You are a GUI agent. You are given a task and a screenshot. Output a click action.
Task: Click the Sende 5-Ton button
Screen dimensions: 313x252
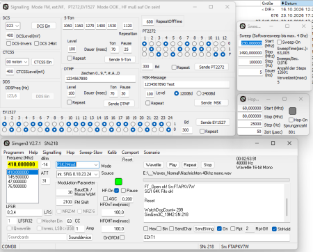[x=120, y=59]
